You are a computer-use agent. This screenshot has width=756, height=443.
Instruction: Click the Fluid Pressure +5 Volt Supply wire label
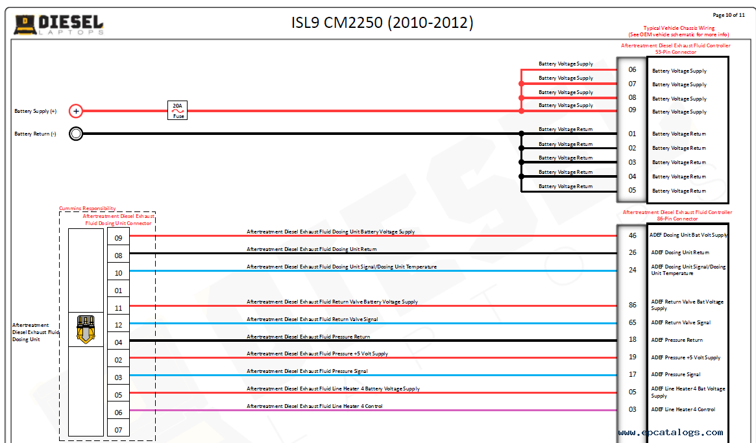pos(317,354)
